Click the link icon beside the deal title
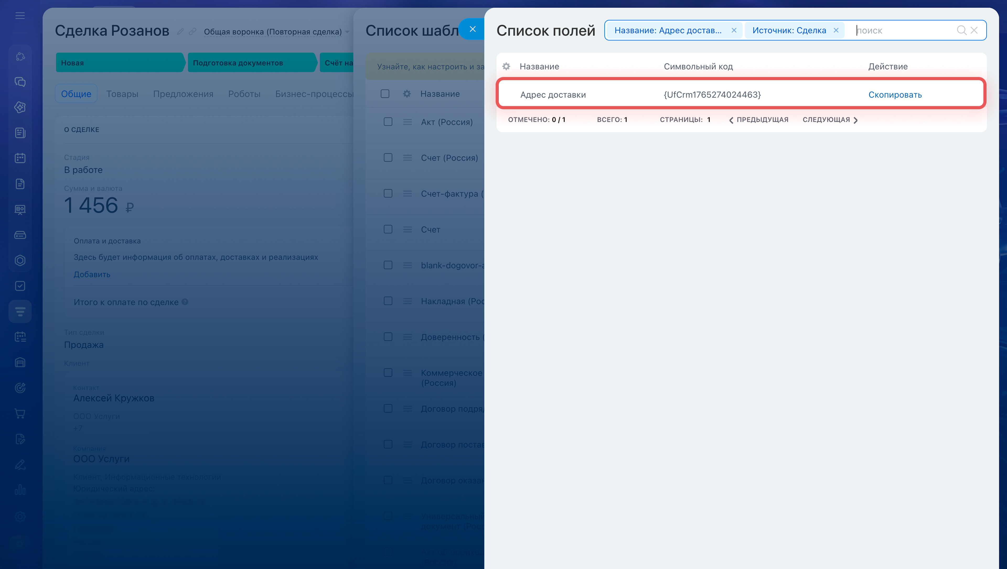The height and width of the screenshot is (569, 1007). 192,31
